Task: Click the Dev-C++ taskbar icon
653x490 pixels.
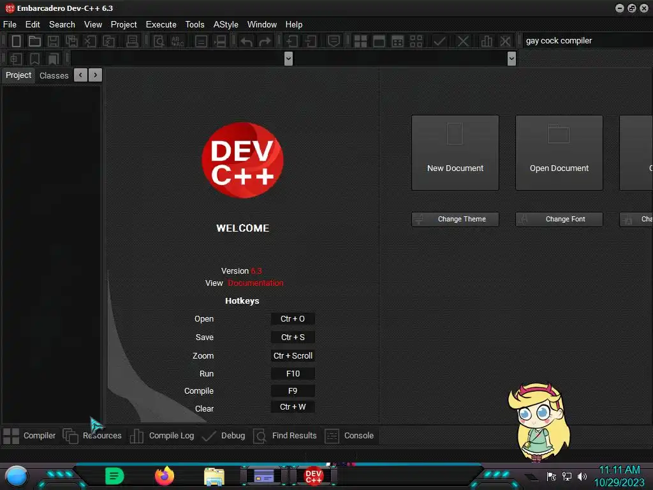Action: 314,476
